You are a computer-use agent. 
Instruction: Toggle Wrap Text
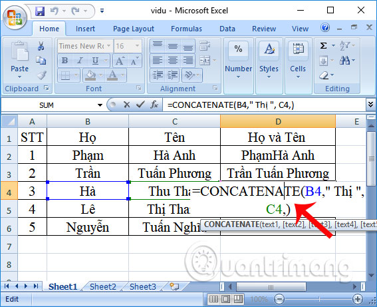click(205, 45)
